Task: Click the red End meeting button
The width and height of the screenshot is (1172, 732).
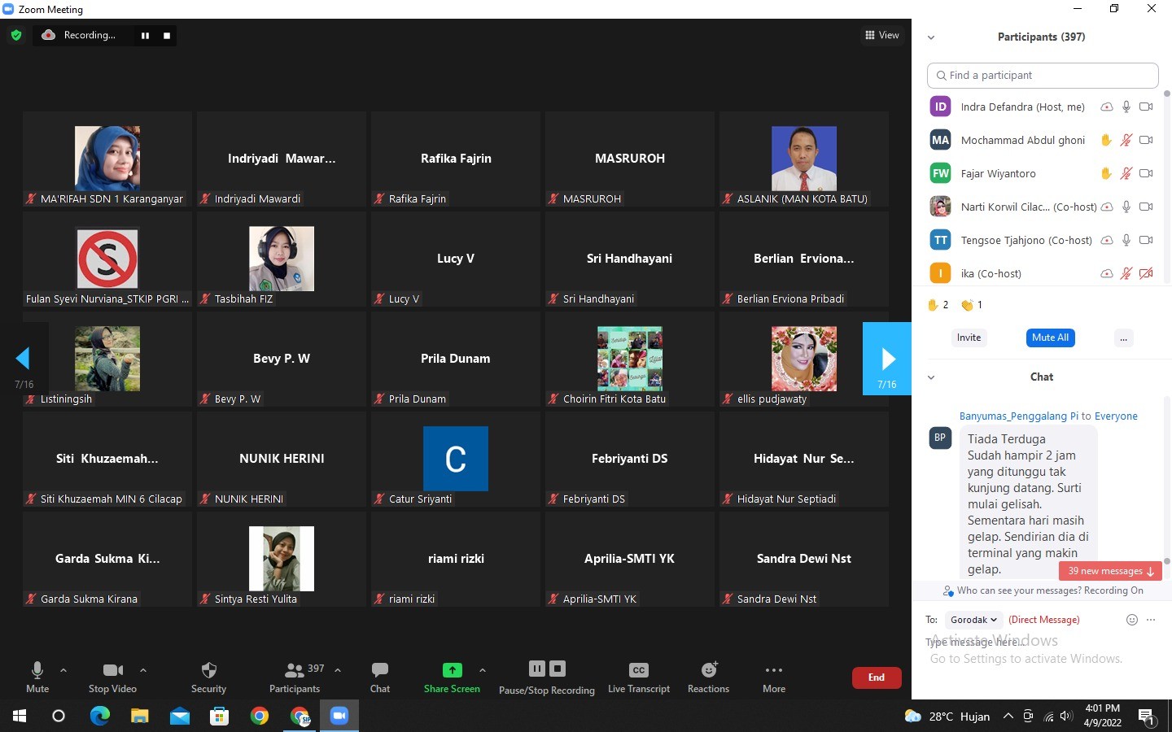Action: click(876, 678)
